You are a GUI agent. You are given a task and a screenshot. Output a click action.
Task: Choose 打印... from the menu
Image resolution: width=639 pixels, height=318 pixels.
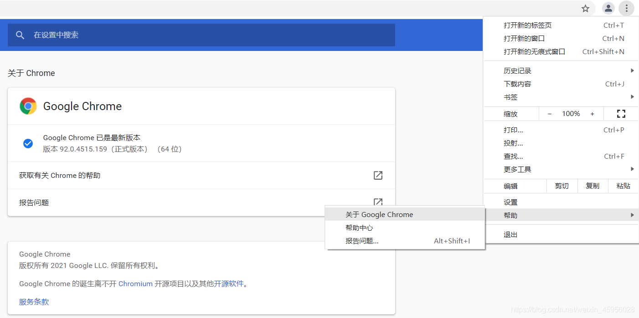pos(561,130)
